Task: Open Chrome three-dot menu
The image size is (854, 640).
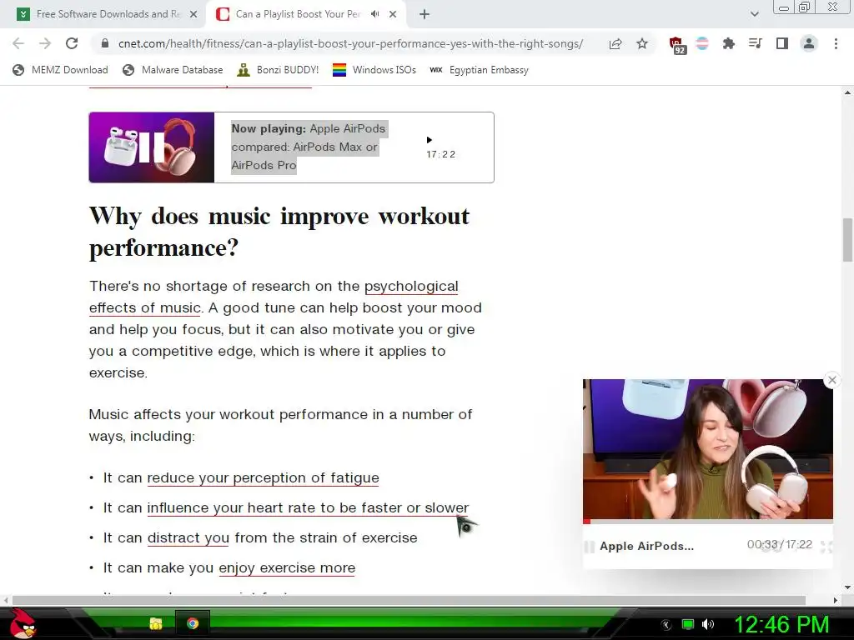Action: coord(836,43)
